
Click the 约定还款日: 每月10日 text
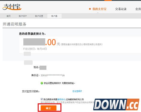[35, 49]
